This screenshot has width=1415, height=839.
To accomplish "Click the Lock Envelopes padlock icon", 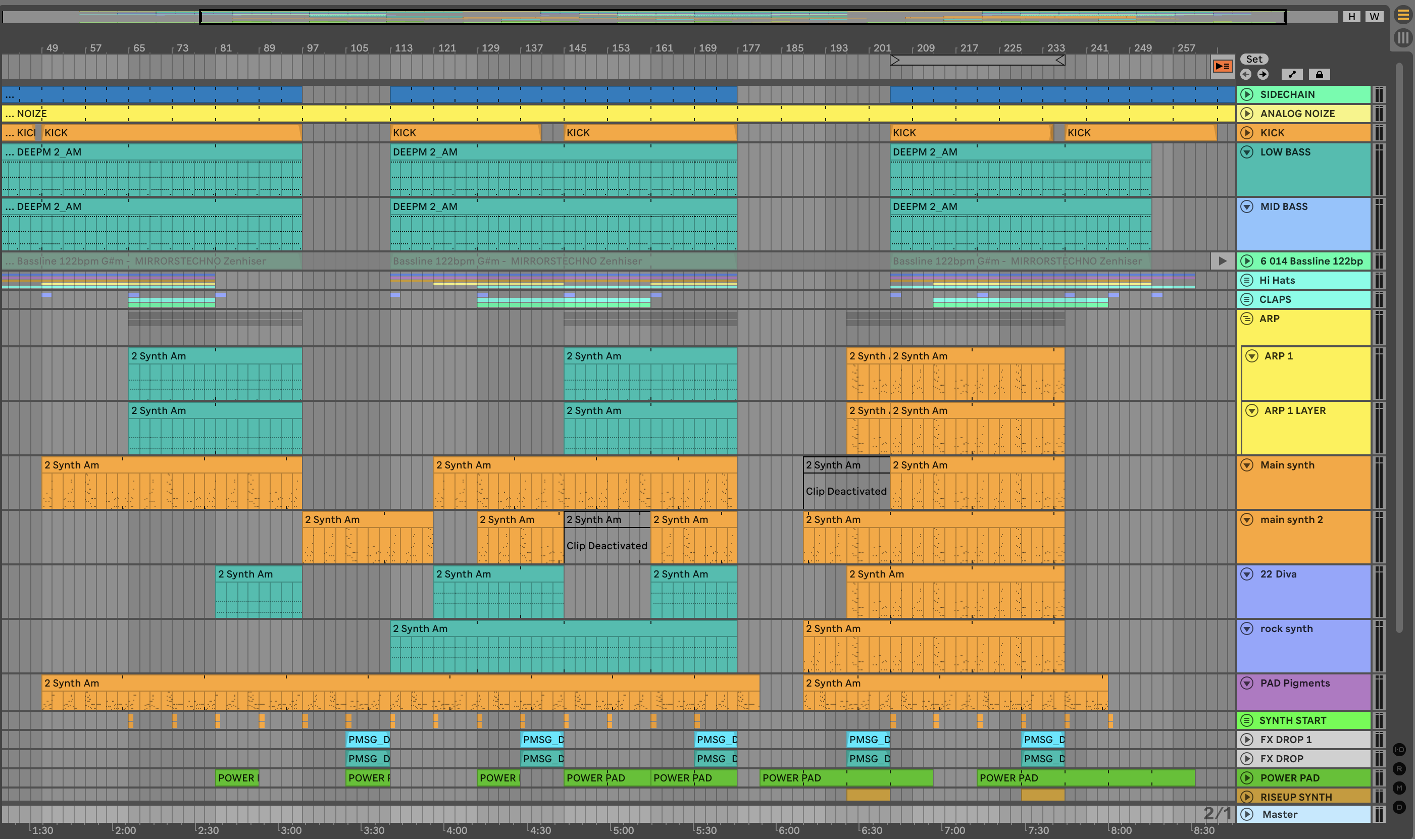I will tap(1319, 74).
